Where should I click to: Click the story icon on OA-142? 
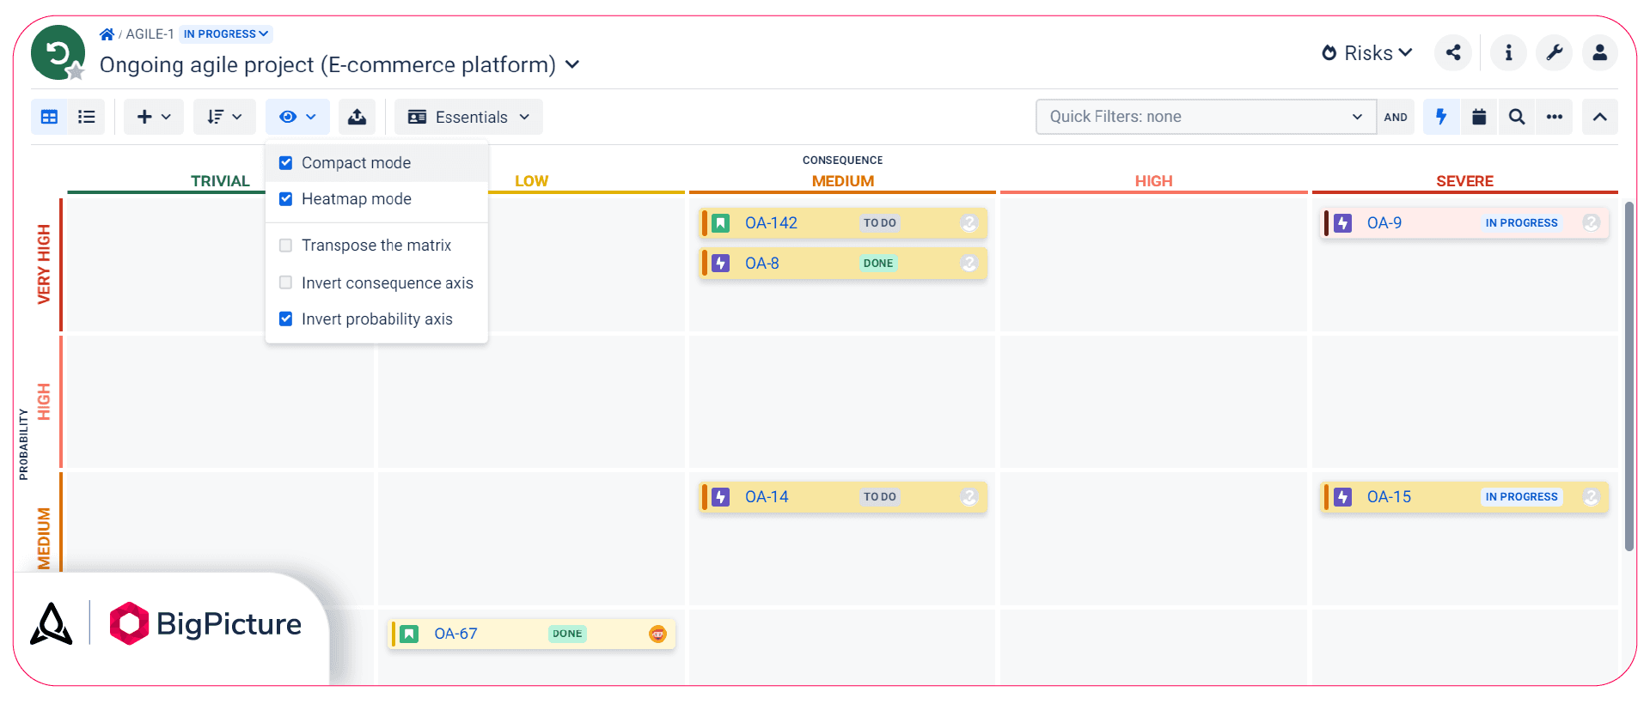click(721, 223)
